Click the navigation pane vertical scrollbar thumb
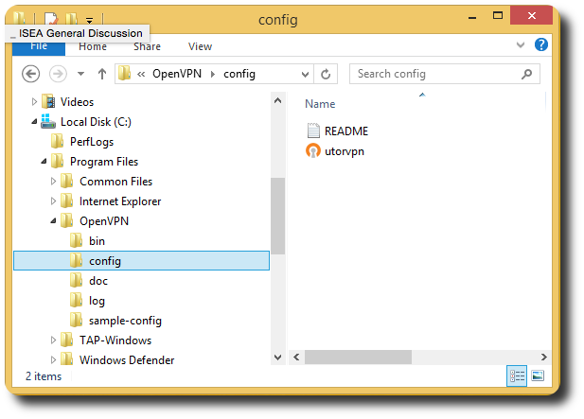 [x=278, y=216]
